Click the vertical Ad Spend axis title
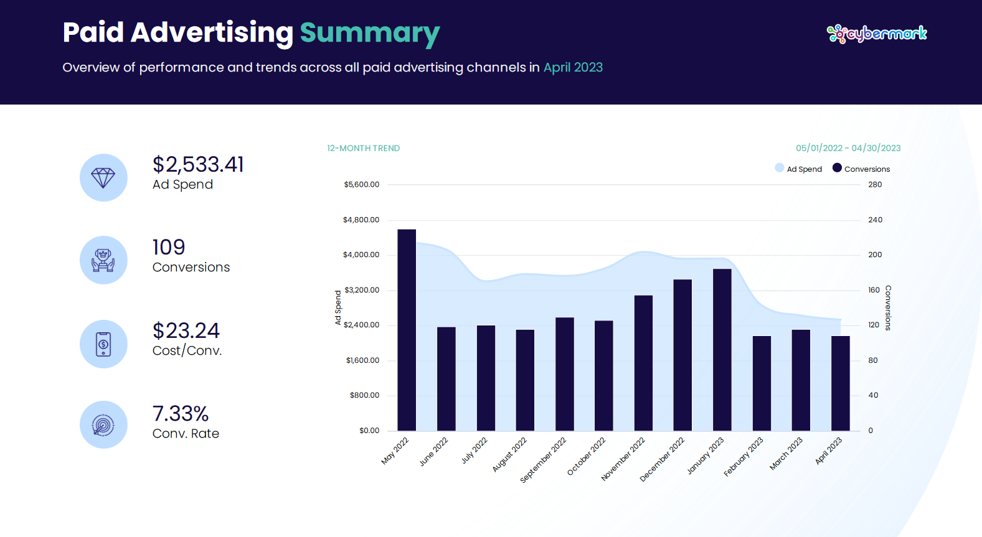Screen dimensions: 982x537 (x=338, y=308)
